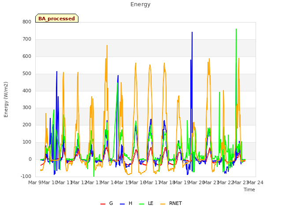
Task: Click the blue H legend color marker
Action: [122, 204]
